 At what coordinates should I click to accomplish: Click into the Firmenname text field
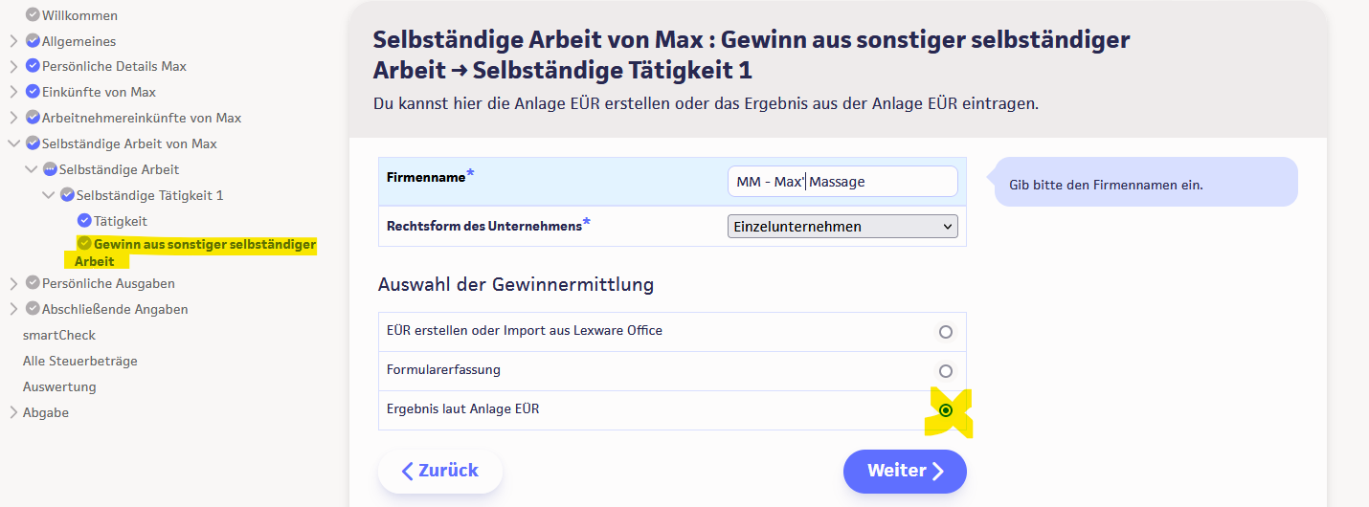coord(842,182)
